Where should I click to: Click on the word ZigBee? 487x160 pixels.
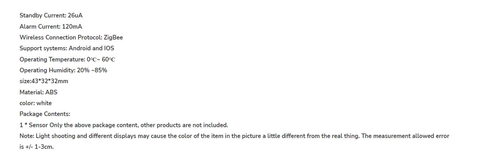coord(113,37)
